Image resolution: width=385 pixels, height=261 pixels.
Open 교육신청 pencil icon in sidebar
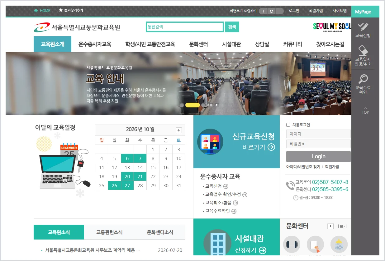point(363,27)
